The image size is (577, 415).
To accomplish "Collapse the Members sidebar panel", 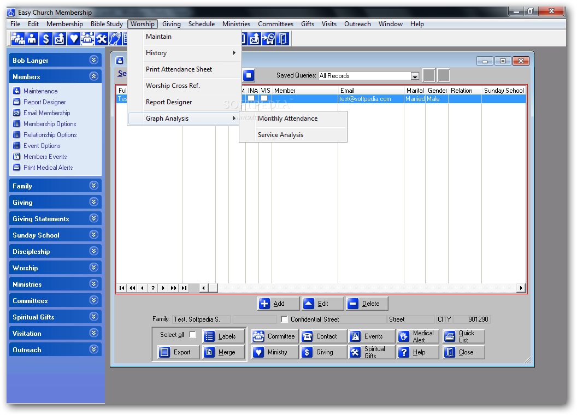I will click(x=94, y=76).
